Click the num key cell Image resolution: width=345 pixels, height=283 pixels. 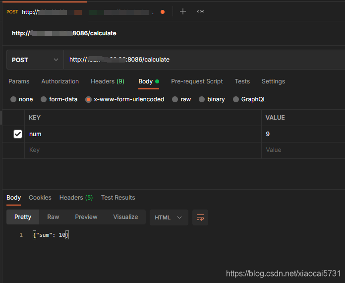[x=143, y=134]
